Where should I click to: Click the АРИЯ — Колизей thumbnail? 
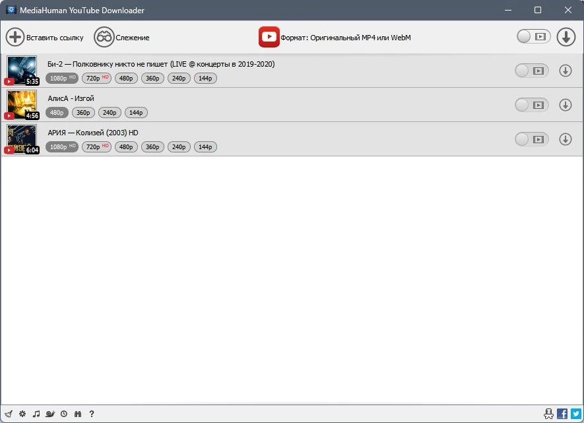22,139
